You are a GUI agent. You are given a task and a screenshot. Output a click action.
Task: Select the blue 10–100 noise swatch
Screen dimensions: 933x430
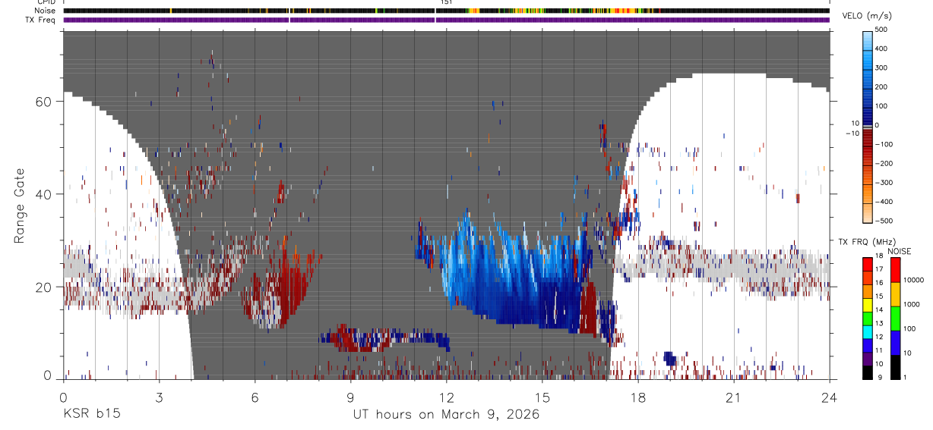tap(894, 343)
